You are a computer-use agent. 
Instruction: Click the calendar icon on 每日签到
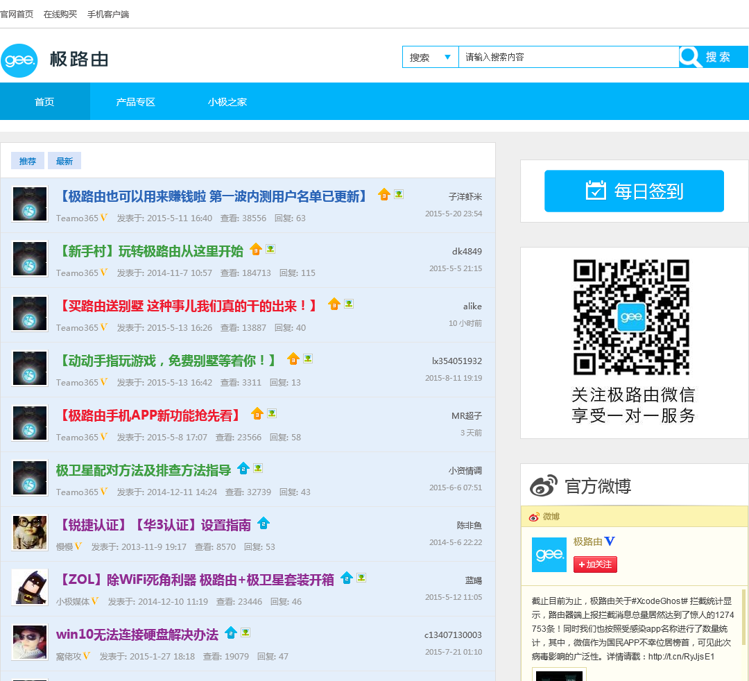point(596,190)
